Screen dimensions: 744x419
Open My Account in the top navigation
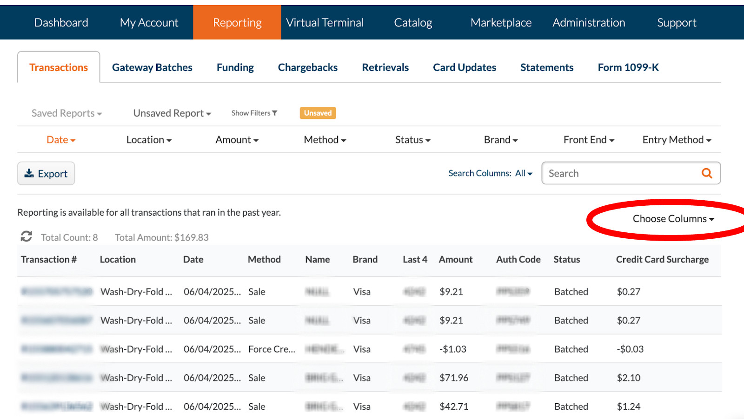149,22
